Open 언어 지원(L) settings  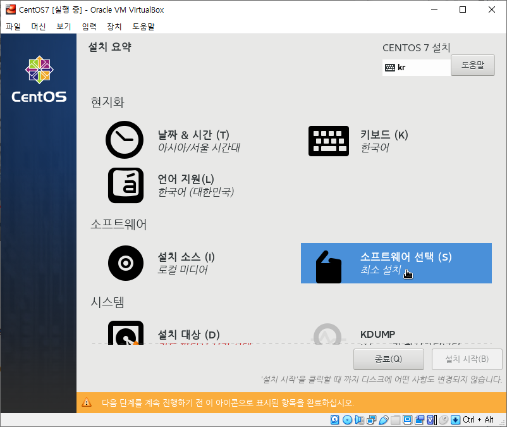186,179
